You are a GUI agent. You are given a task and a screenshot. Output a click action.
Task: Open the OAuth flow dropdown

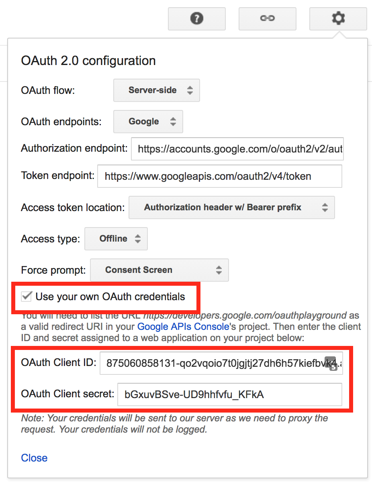point(156,90)
